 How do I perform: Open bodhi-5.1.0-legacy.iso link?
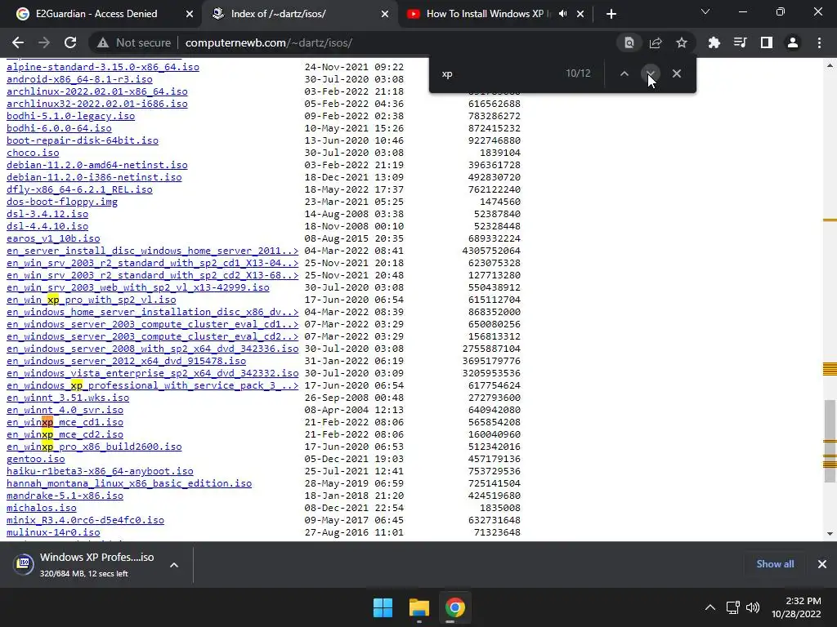pos(70,116)
